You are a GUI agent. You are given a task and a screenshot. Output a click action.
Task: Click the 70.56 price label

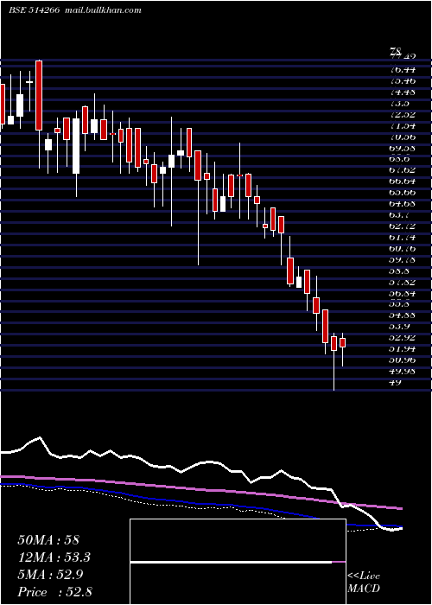[402, 137]
